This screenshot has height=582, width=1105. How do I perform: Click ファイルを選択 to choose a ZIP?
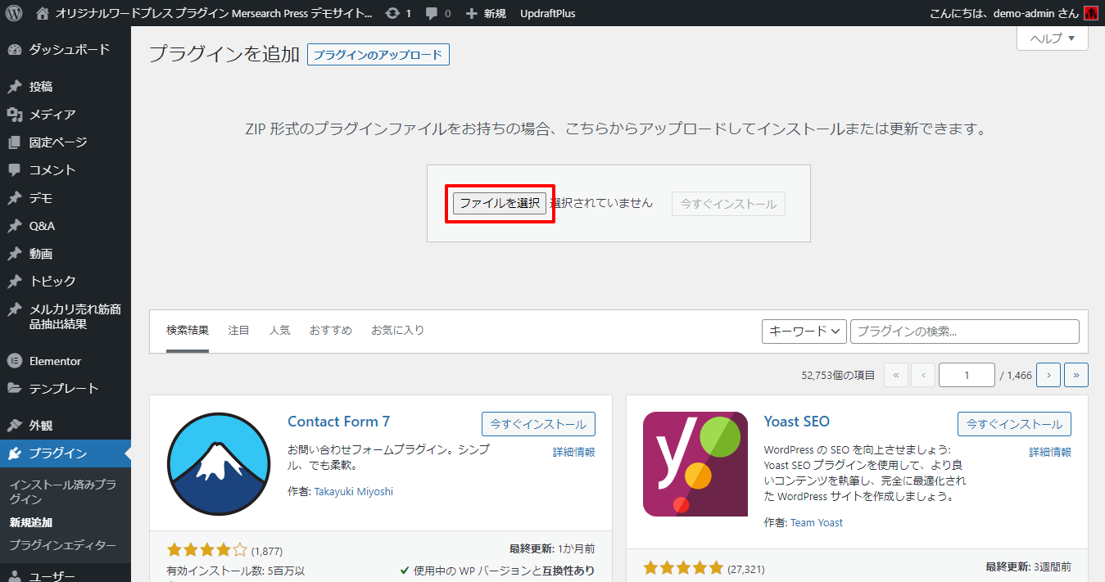click(500, 204)
